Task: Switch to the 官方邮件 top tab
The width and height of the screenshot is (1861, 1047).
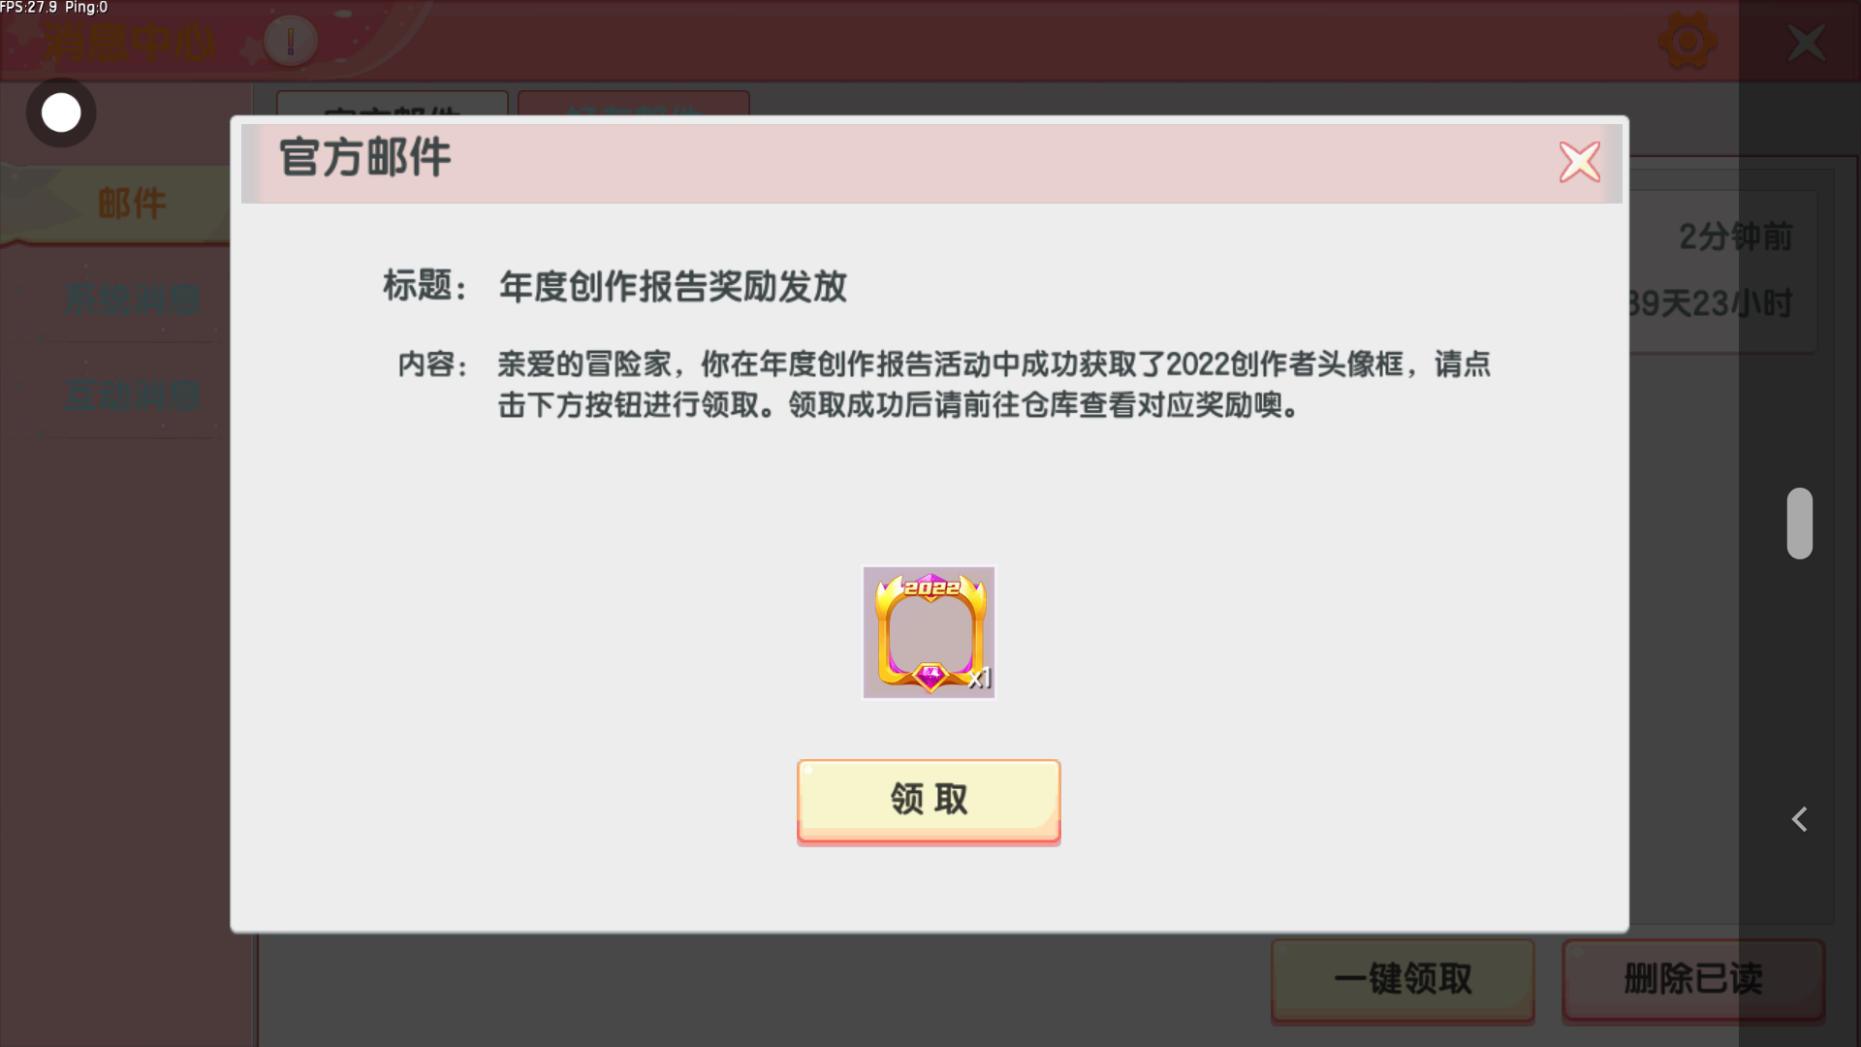Action: (392, 104)
